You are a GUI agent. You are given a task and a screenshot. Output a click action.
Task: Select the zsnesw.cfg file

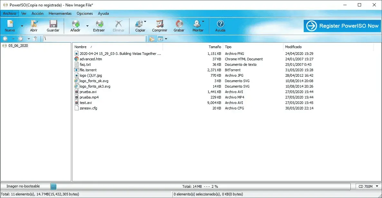coord(89,108)
